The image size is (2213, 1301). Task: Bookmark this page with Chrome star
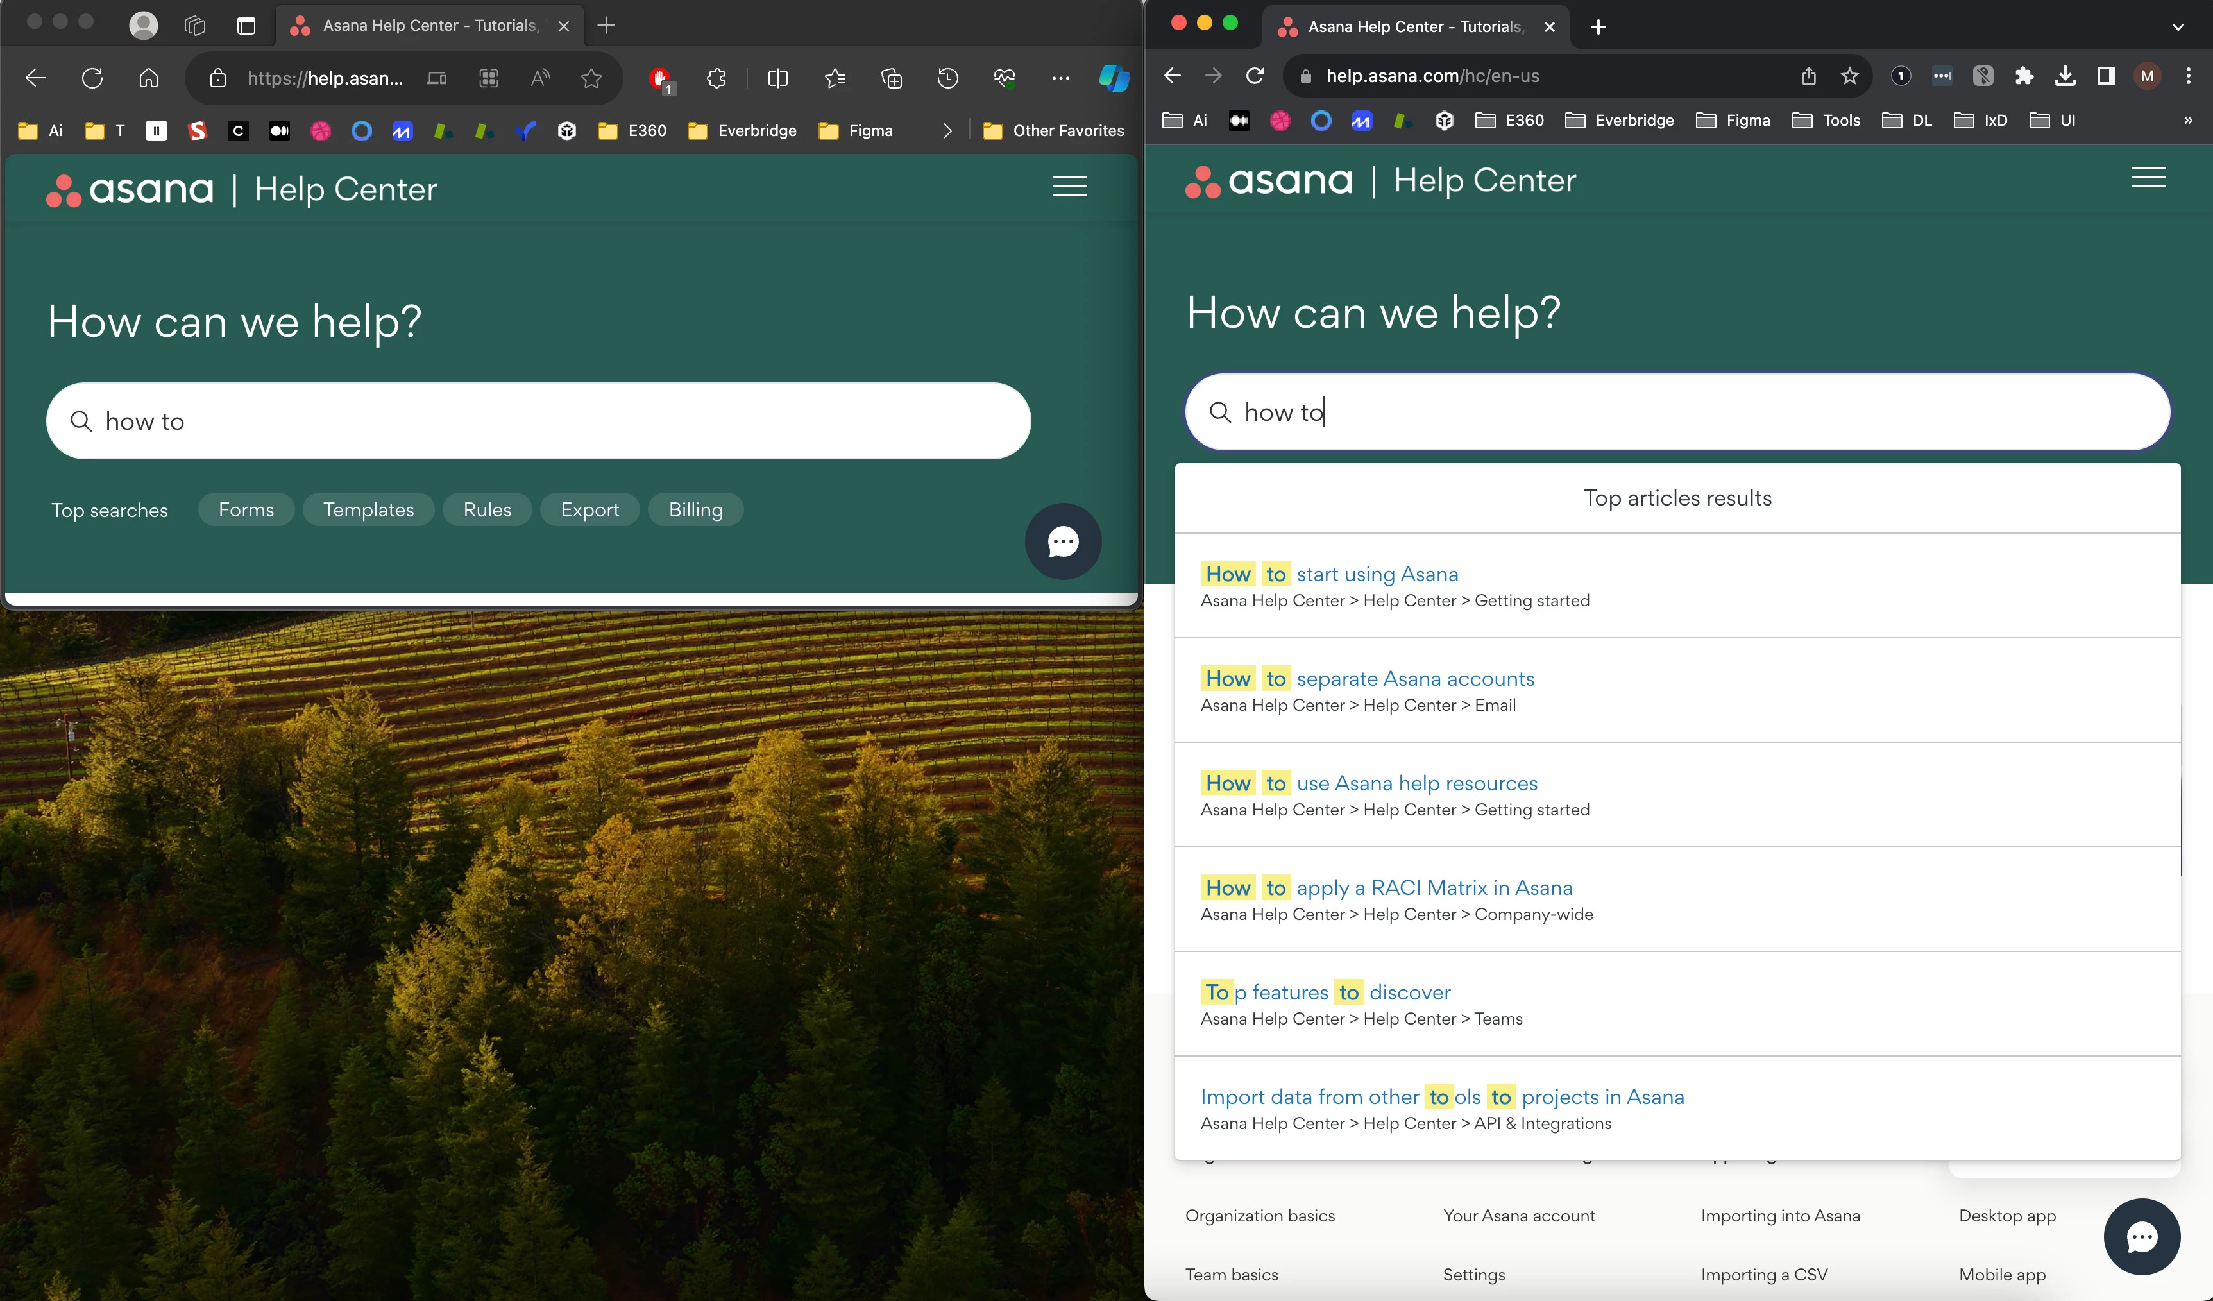point(1849,76)
